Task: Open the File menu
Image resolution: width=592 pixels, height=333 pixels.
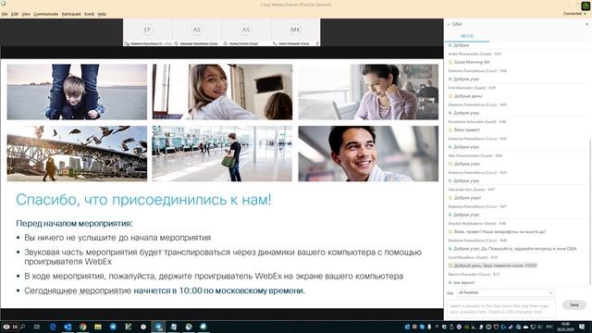Action: (5, 14)
